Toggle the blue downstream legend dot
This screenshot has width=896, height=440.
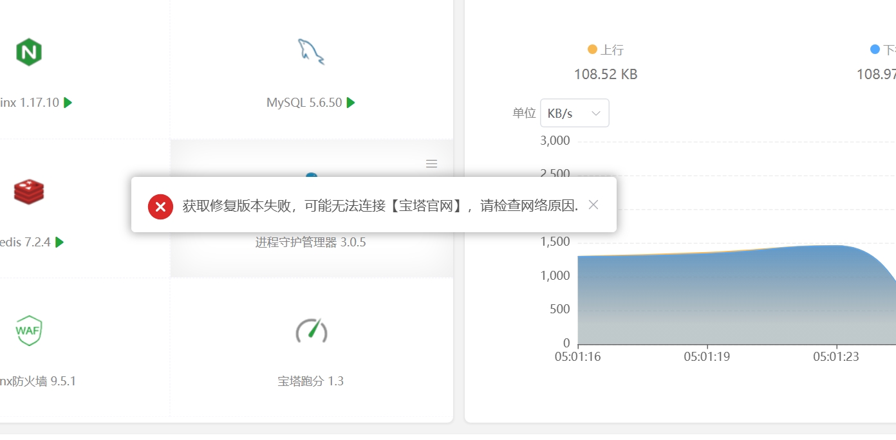pyautogui.click(x=875, y=50)
